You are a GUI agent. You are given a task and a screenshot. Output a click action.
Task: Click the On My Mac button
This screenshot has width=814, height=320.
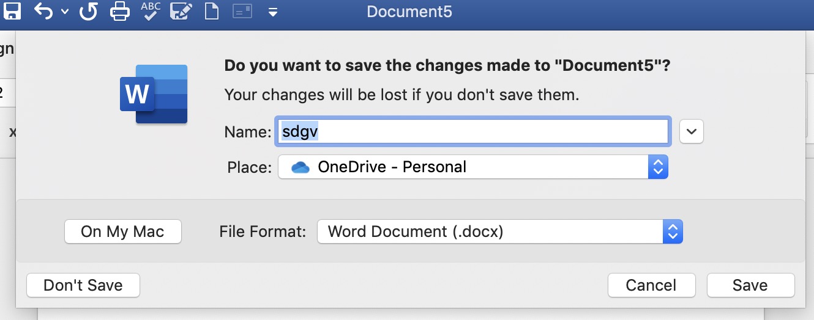122,231
